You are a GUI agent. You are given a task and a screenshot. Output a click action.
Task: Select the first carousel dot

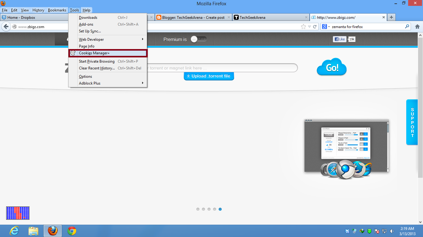198,209
